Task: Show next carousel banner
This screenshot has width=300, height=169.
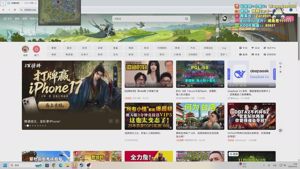Action: coord(117,121)
